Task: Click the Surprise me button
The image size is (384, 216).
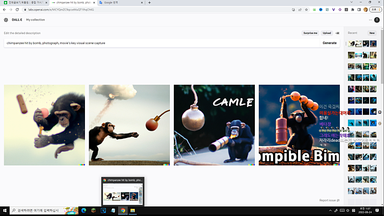Action: coord(310,33)
